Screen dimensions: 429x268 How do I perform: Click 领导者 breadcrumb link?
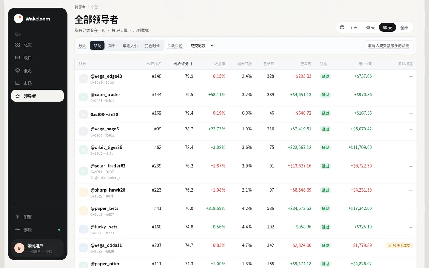[80, 7]
